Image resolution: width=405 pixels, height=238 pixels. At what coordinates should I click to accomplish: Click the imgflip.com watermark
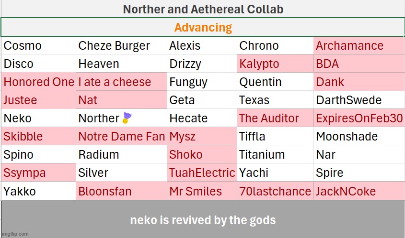click(15, 234)
